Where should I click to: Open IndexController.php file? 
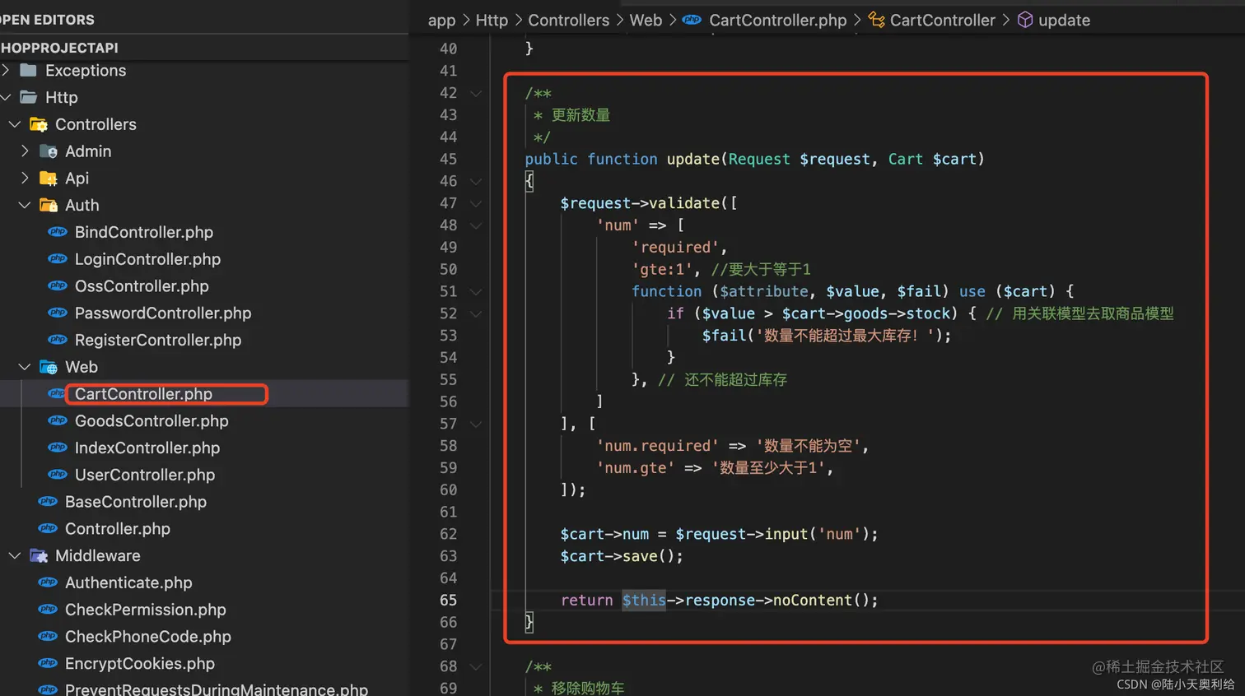[x=147, y=448]
